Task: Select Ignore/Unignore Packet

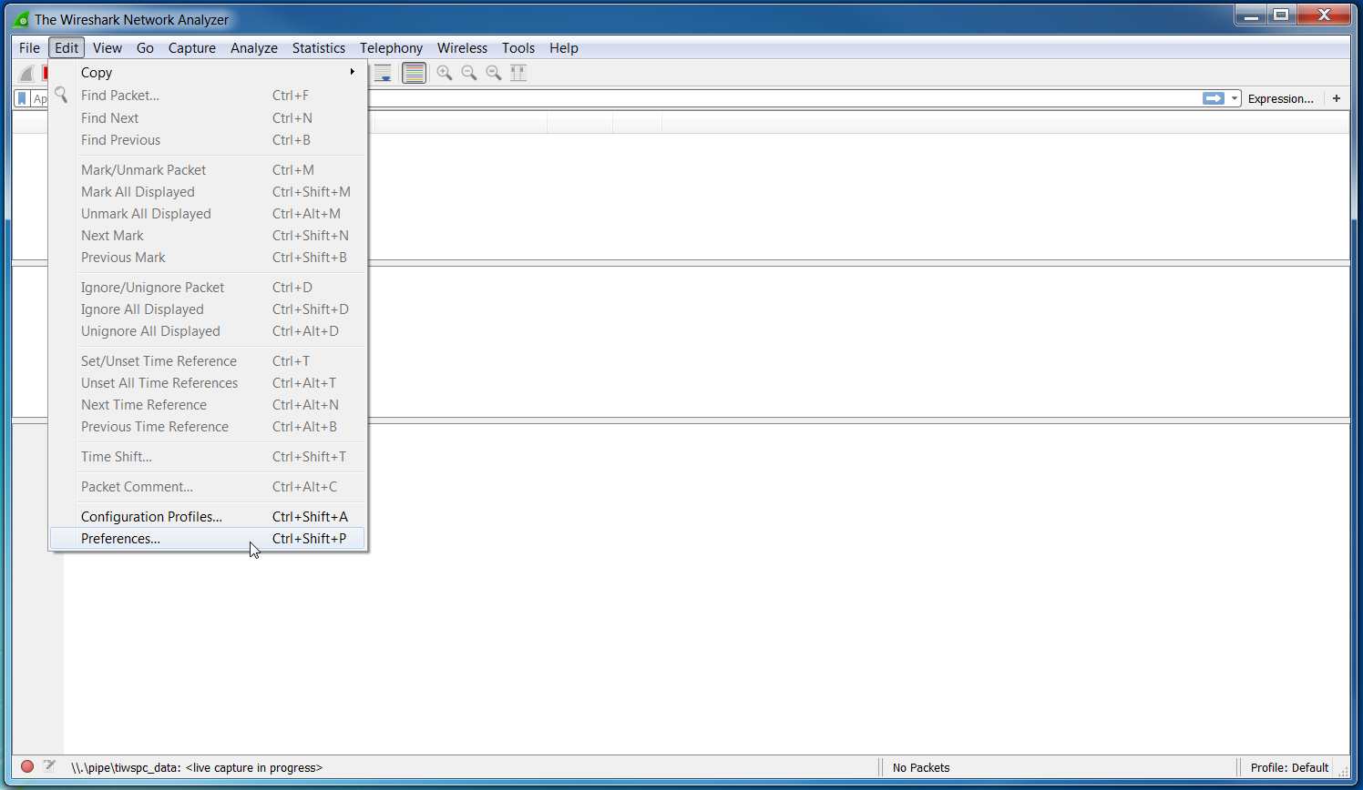Action: [x=209, y=288]
